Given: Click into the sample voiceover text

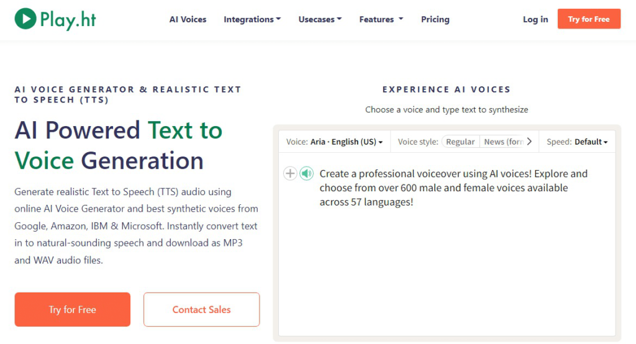Looking at the screenshot, I should coord(453,188).
